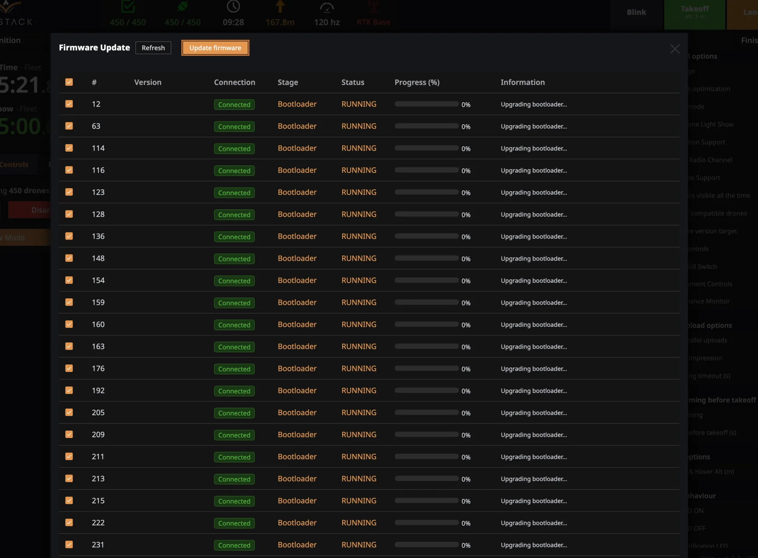Click drone number 176 in the table
Image resolution: width=758 pixels, height=558 pixels.
(98, 368)
